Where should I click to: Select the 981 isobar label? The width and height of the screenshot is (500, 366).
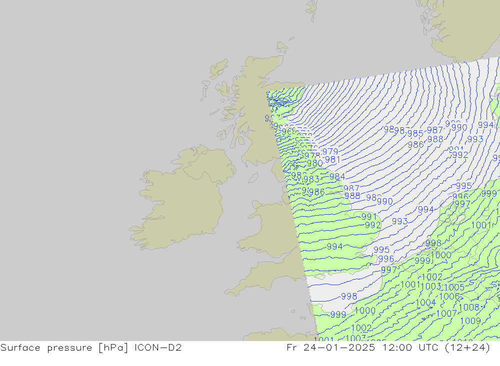(332, 160)
